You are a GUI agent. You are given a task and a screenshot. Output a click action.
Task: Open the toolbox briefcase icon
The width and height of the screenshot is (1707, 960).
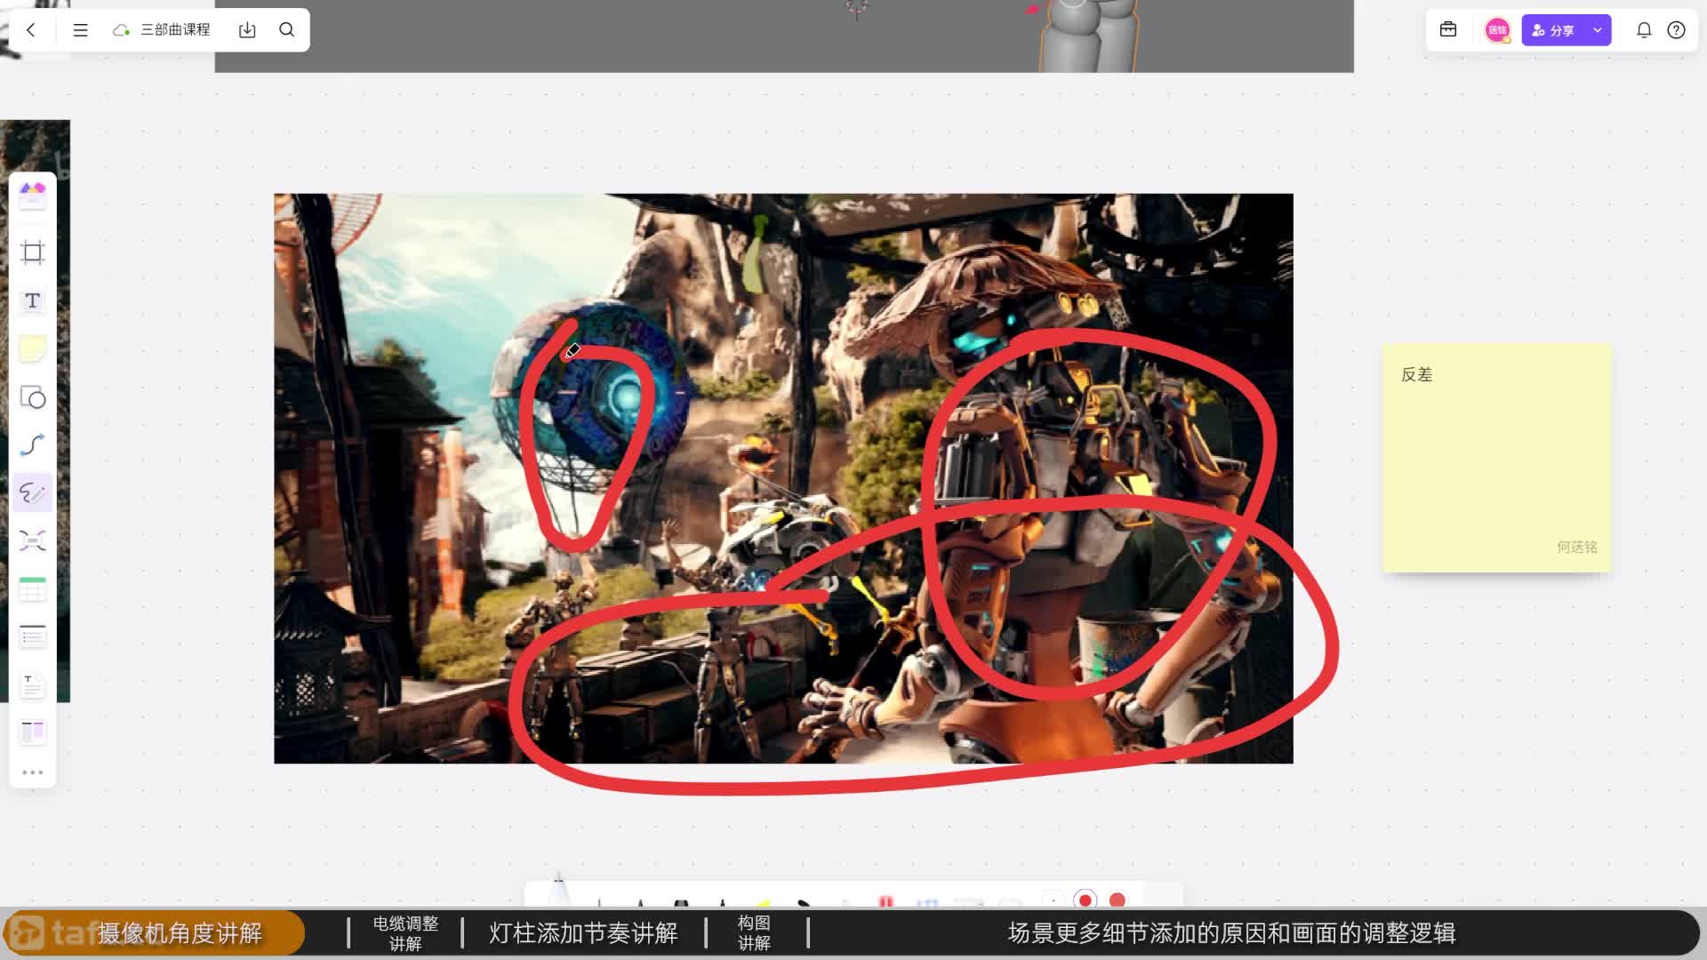click(x=1448, y=29)
